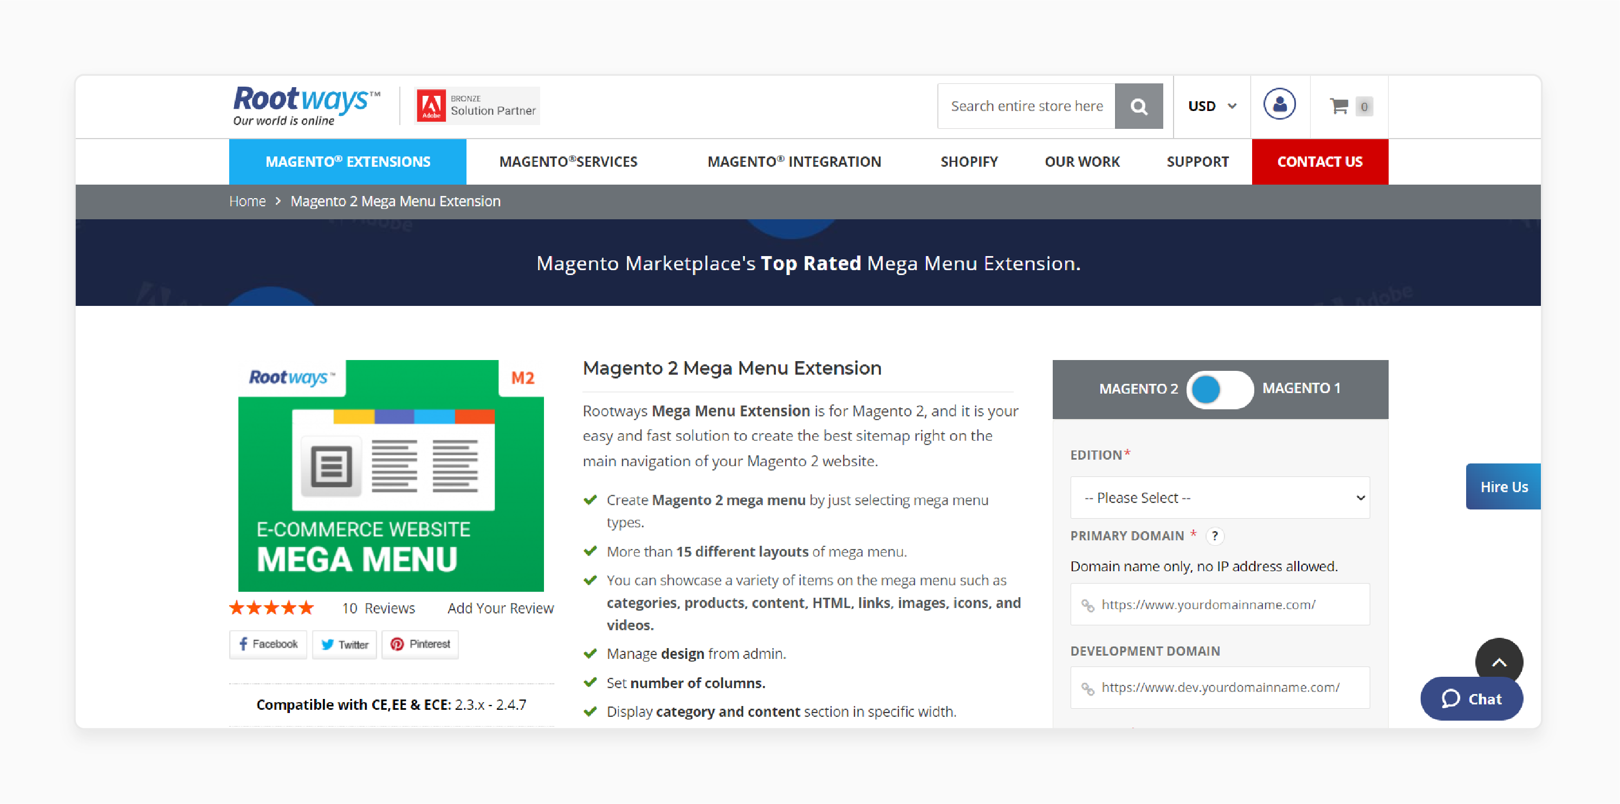
Task: Expand the Magento Extensions menu
Action: pyautogui.click(x=348, y=161)
